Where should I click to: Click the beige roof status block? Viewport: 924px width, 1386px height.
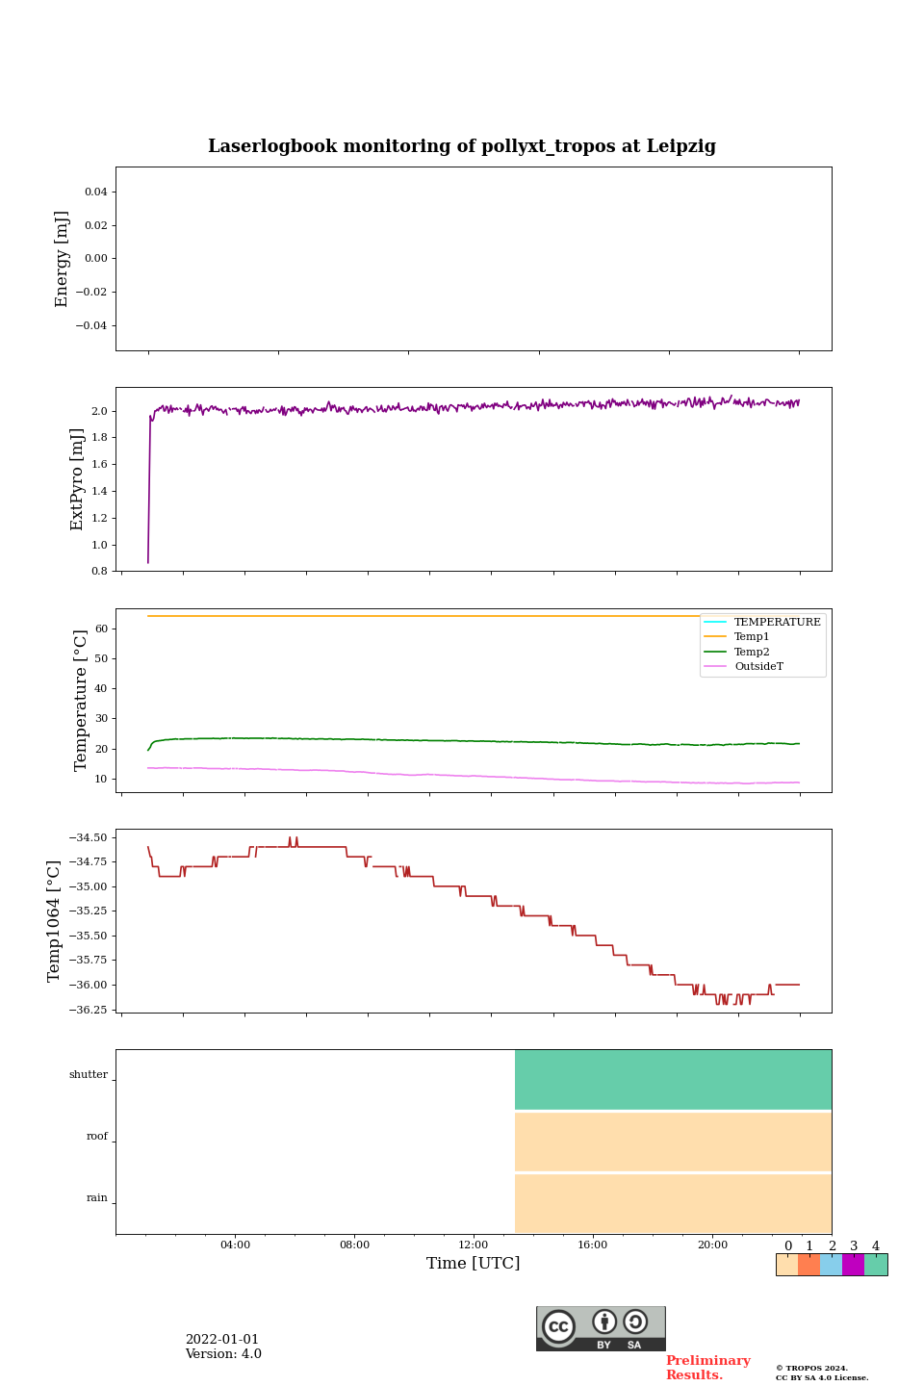coord(673,1142)
